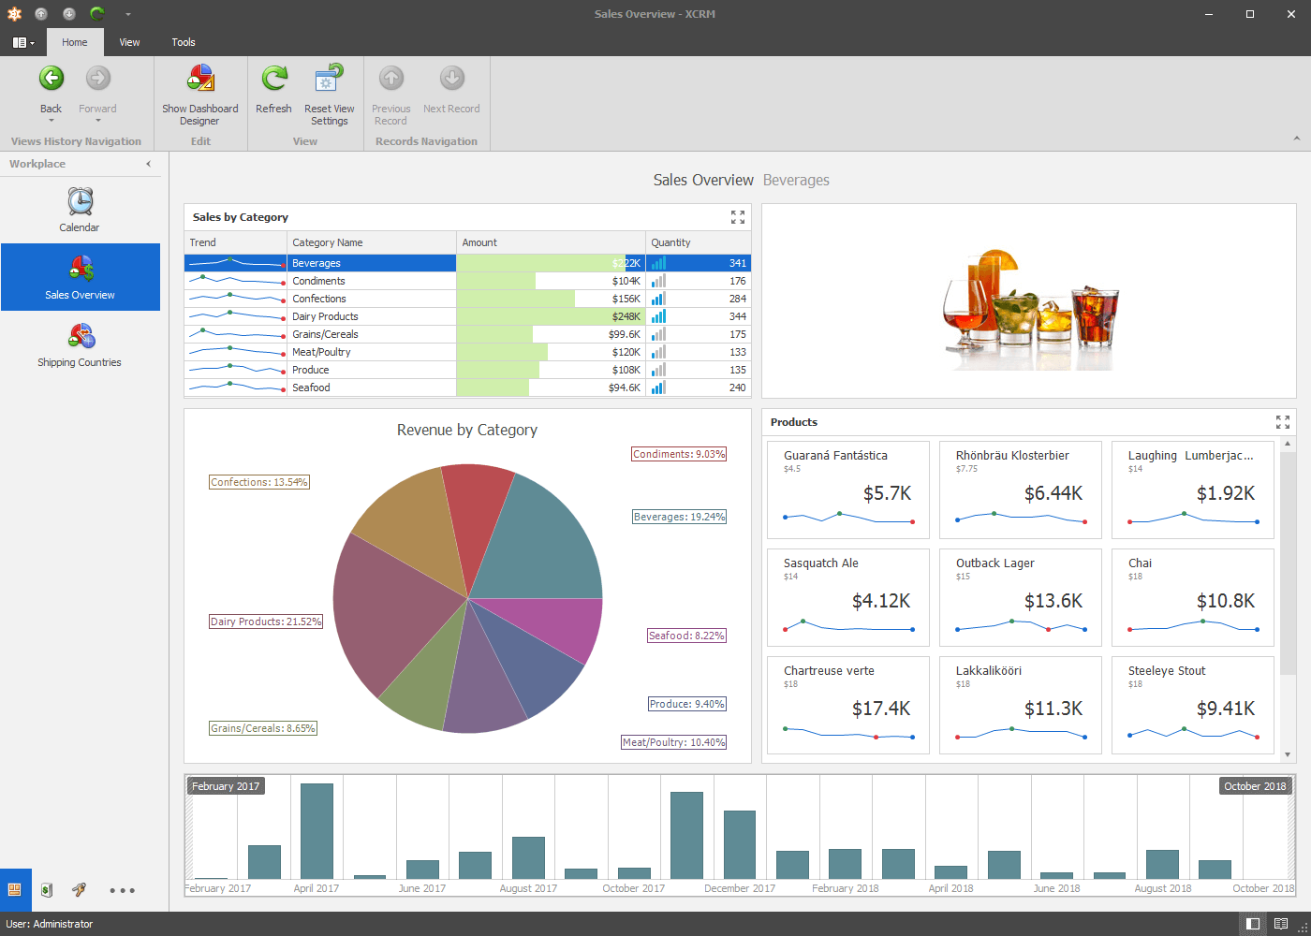The width and height of the screenshot is (1311, 936).
Task: Click the green Back navigation icon
Action: 51,79
